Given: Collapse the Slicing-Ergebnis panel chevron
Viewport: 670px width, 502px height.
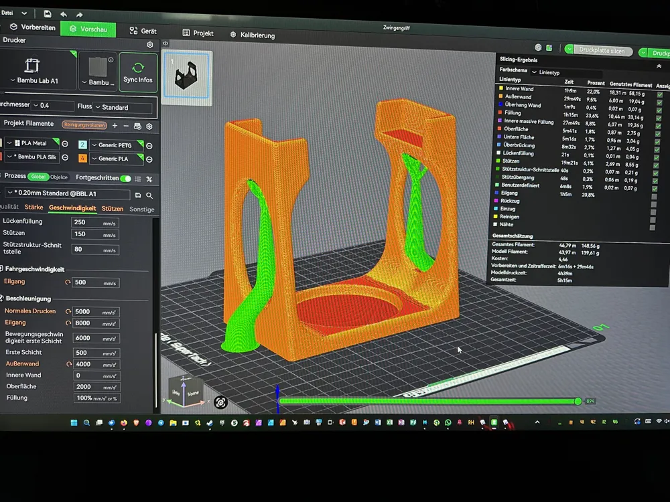Looking at the screenshot, I should point(659,66).
